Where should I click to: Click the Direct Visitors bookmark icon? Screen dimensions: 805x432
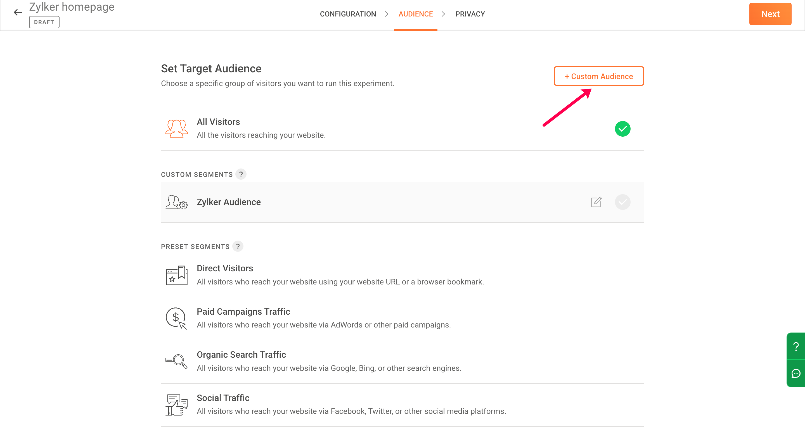176,275
